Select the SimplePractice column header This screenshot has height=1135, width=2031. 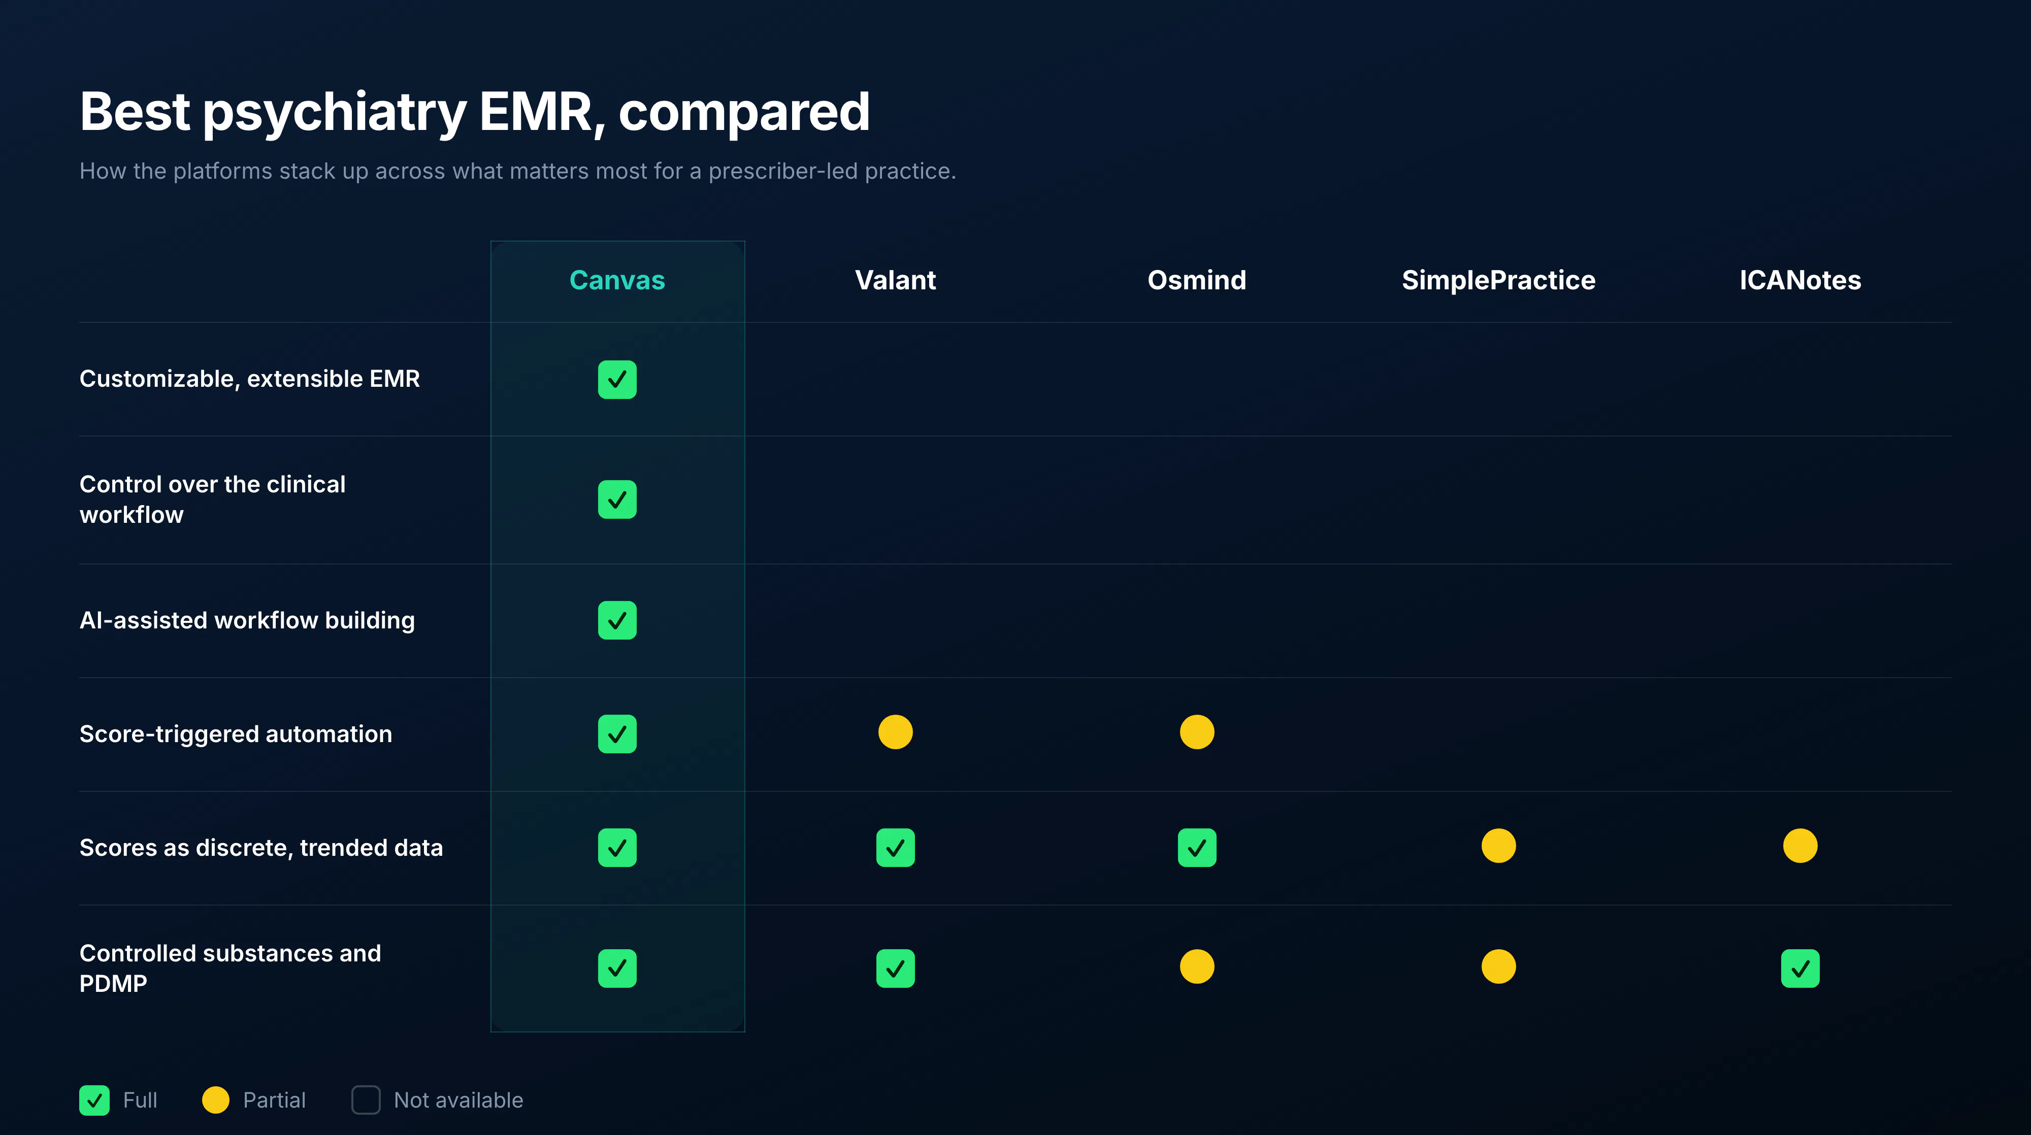[x=1498, y=280]
